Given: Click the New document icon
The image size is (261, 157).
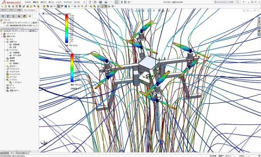Looking at the screenshot, I should coord(90,2).
